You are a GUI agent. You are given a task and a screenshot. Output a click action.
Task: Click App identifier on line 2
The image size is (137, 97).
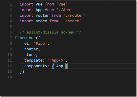coord(39,10)
